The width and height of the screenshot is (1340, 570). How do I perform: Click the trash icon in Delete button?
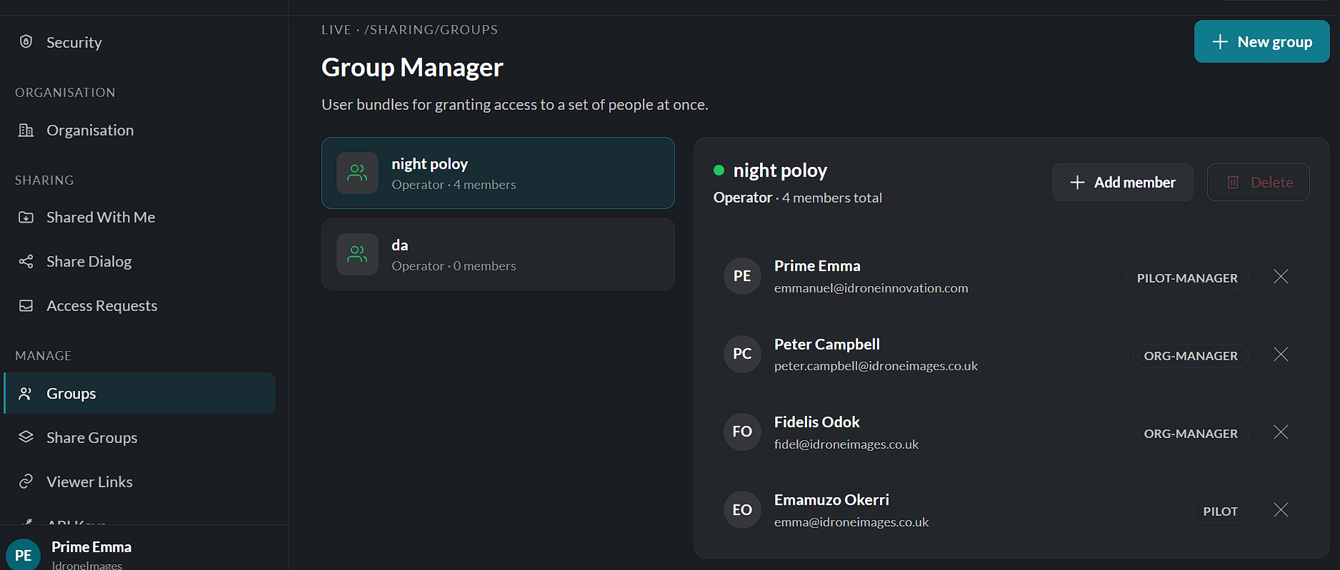pos(1233,182)
